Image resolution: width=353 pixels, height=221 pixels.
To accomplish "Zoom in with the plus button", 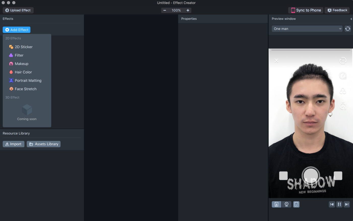I will (x=188, y=10).
